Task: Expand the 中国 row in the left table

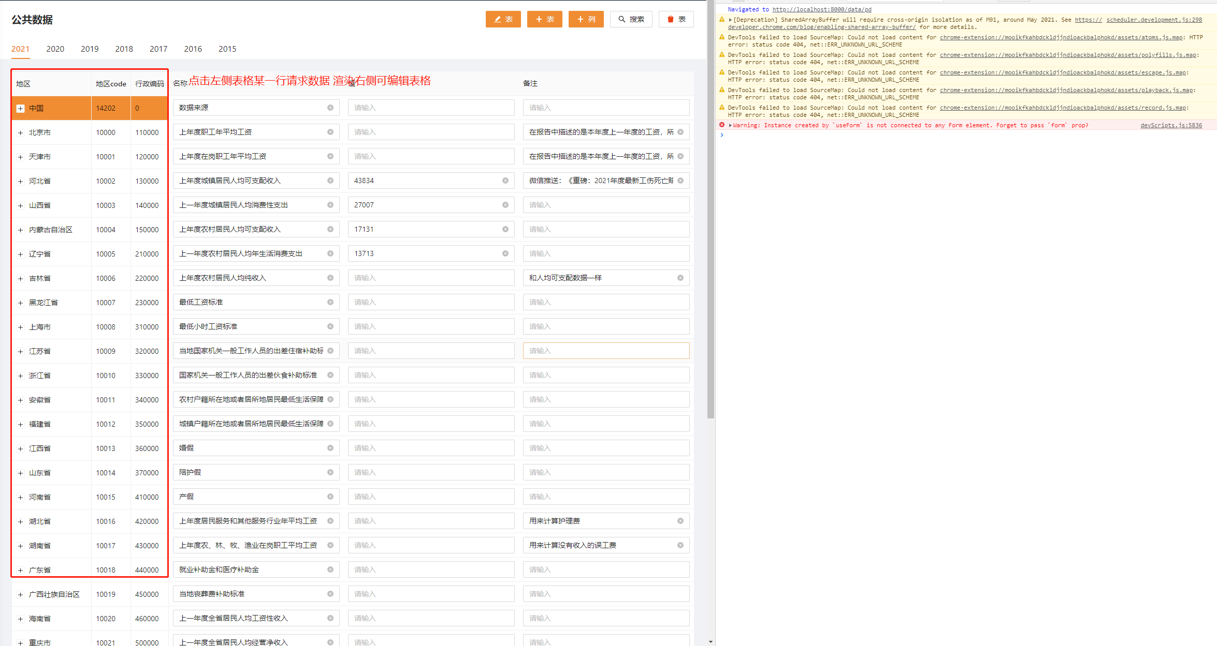Action: pyautogui.click(x=20, y=108)
